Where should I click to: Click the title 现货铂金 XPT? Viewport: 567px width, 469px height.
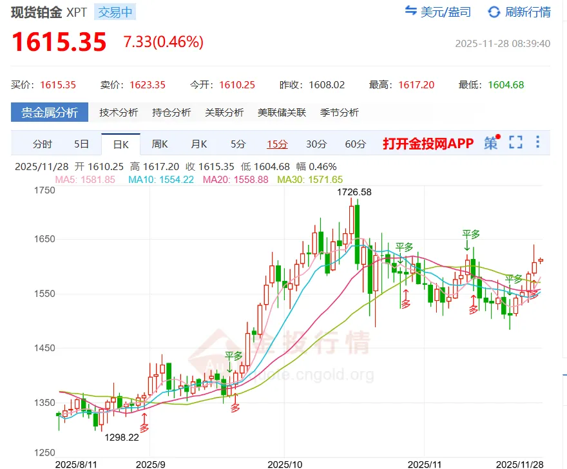click(x=49, y=12)
